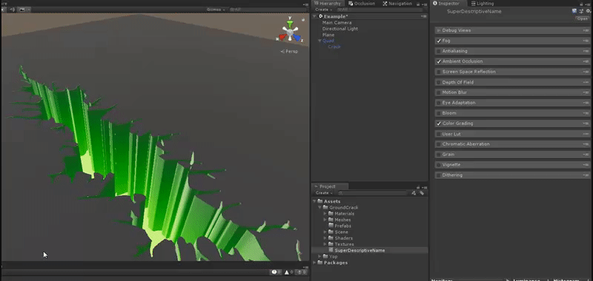
Task: Click the Project search by label icon
Action: (x=422, y=193)
